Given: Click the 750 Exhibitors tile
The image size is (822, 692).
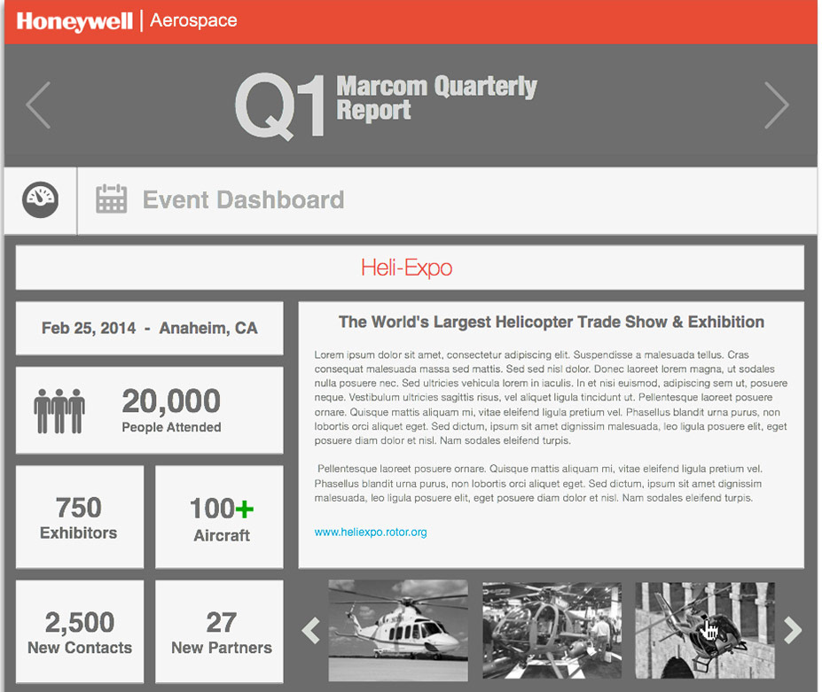Looking at the screenshot, I should (x=80, y=517).
